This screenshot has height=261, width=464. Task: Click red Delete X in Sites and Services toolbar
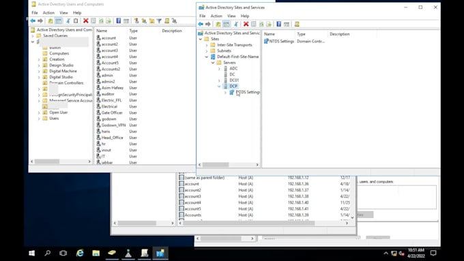[246, 24]
